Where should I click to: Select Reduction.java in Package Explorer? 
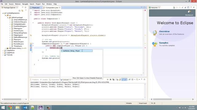point(18,42)
